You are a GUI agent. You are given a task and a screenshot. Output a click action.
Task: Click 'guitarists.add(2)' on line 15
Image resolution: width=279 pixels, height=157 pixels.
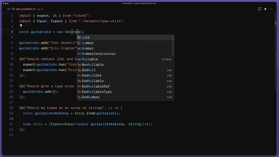coord(40,92)
